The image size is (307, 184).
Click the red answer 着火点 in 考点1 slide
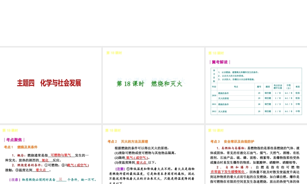[41, 170]
